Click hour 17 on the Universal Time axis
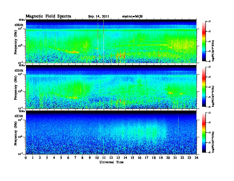This screenshot has height=181, width=234. [147, 158]
